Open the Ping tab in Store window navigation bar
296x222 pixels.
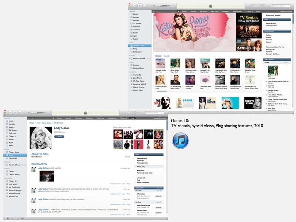(258, 11)
